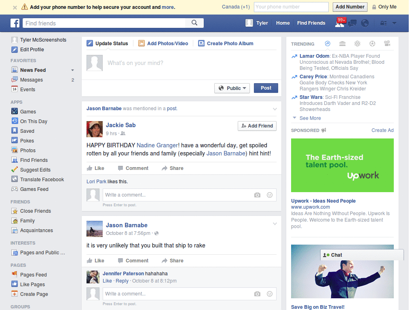Reply to Jennifer Paterson's comment
Image resolution: width=414 pixels, height=310 pixels.
[122, 281]
